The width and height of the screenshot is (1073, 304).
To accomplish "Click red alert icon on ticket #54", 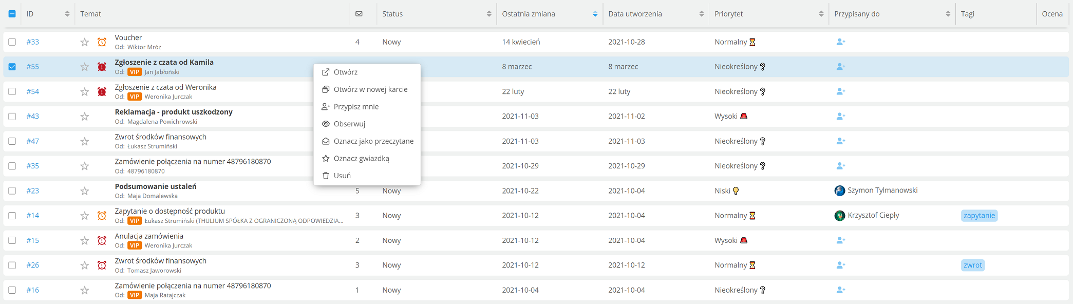I will 102,91.
